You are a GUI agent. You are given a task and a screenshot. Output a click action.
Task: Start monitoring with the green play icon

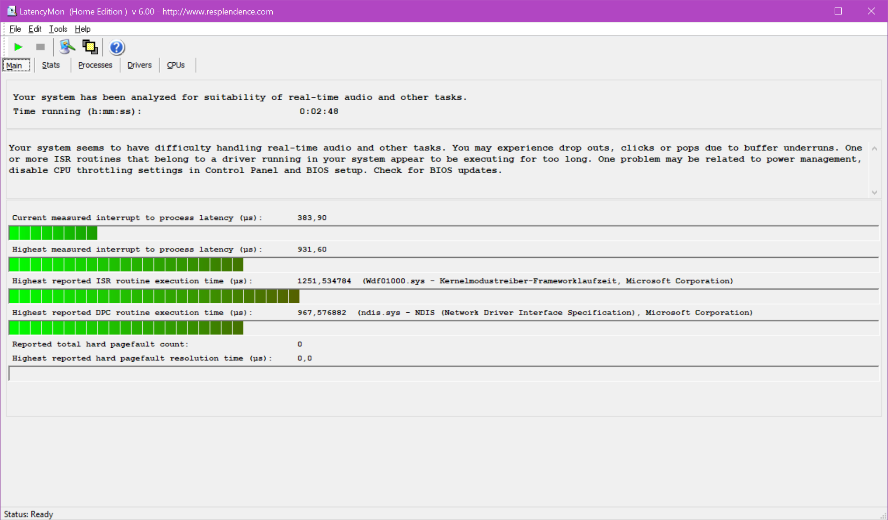(18, 47)
